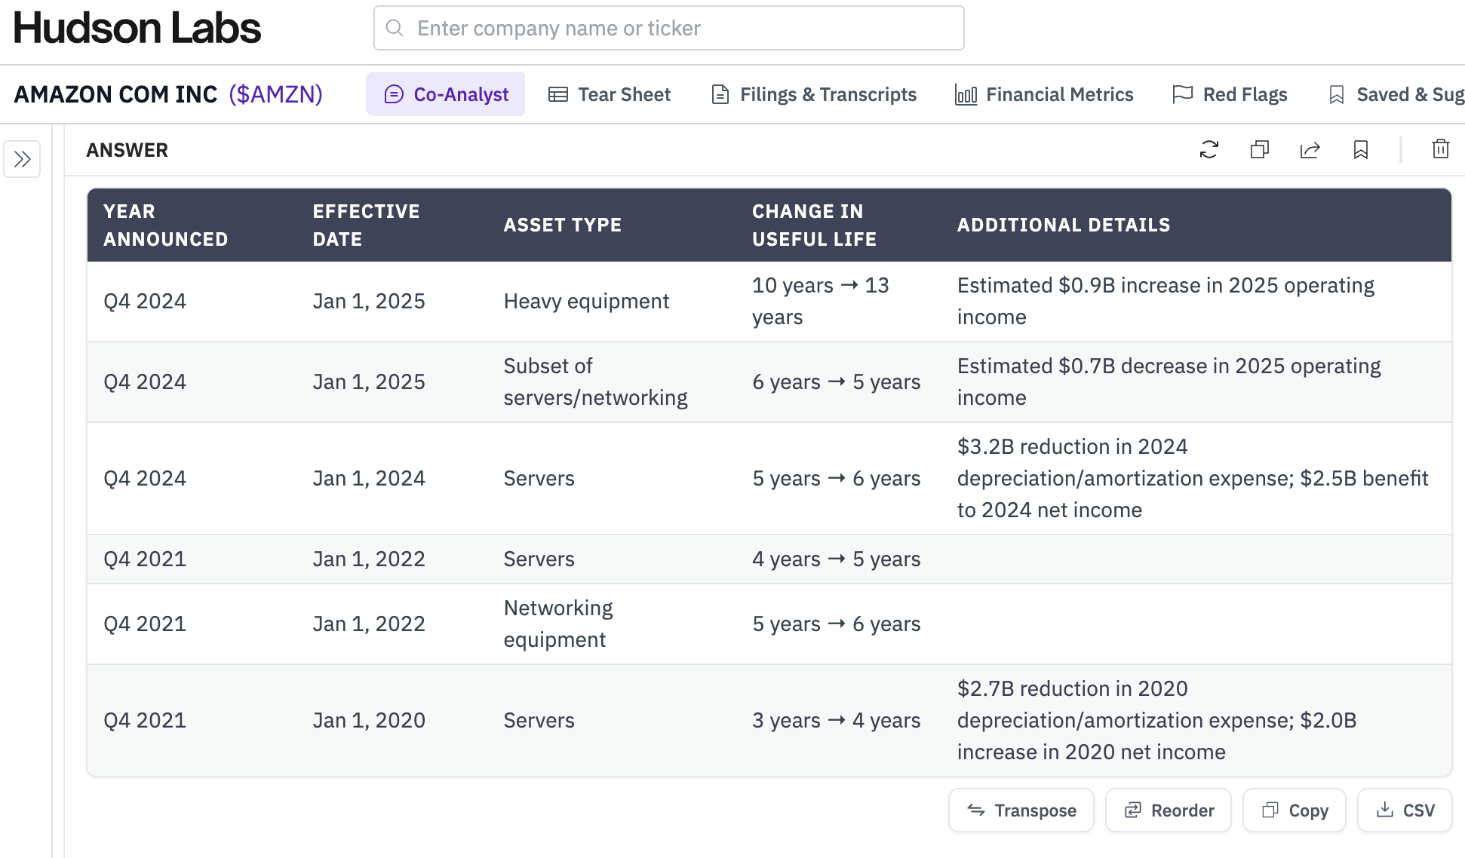Viewport: 1465px width, 858px height.
Task: Go to the Financial Metrics tab
Action: tap(1044, 94)
